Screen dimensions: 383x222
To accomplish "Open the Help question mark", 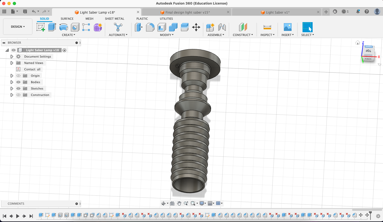I will click(367, 11).
